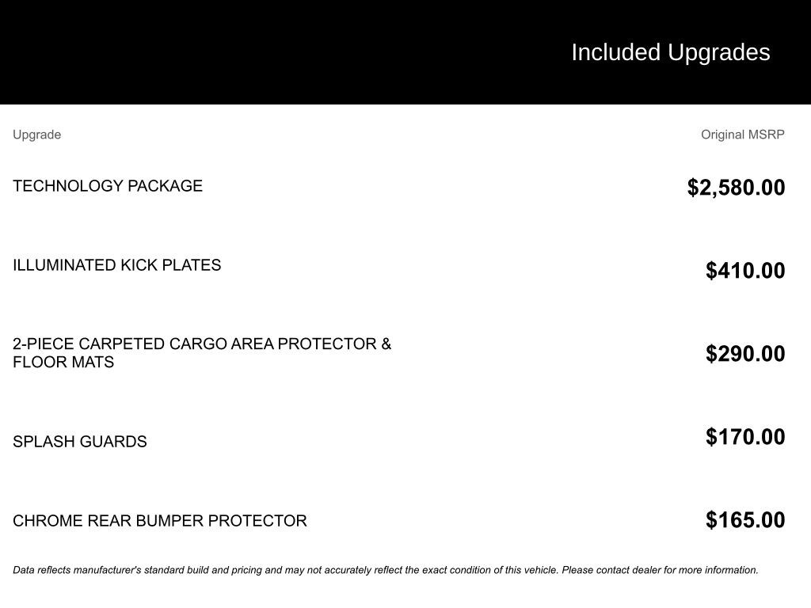Select the SPLASH GUARDS upgrade name
The height and width of the screenshot is (608, 811).
(79, 442)
